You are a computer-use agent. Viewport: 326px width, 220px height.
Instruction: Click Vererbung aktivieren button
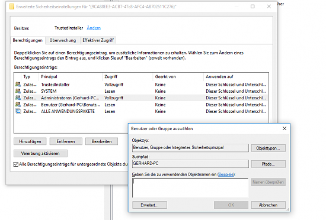(x=40, y=153)
